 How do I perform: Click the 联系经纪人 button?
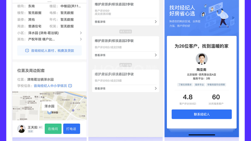pyautogui.click(x=202, y=114)
